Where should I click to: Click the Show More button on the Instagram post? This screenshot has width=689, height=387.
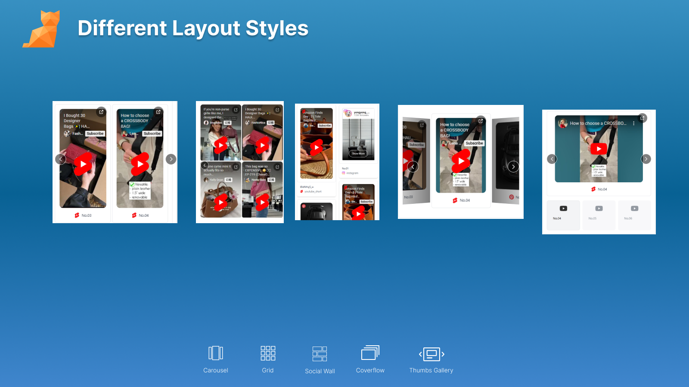click(x=358, y=154)
